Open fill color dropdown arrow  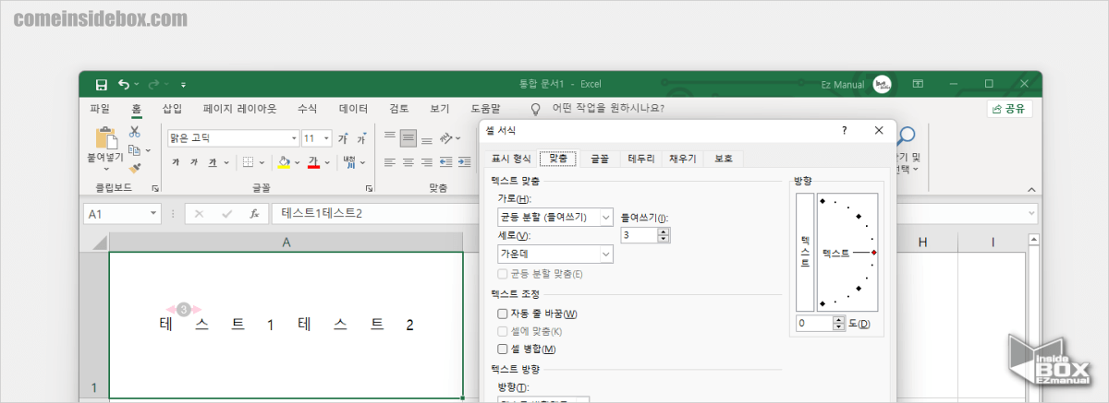297,162
